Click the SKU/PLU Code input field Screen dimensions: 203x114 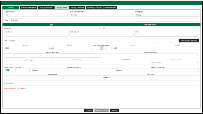tap(101, 35)
